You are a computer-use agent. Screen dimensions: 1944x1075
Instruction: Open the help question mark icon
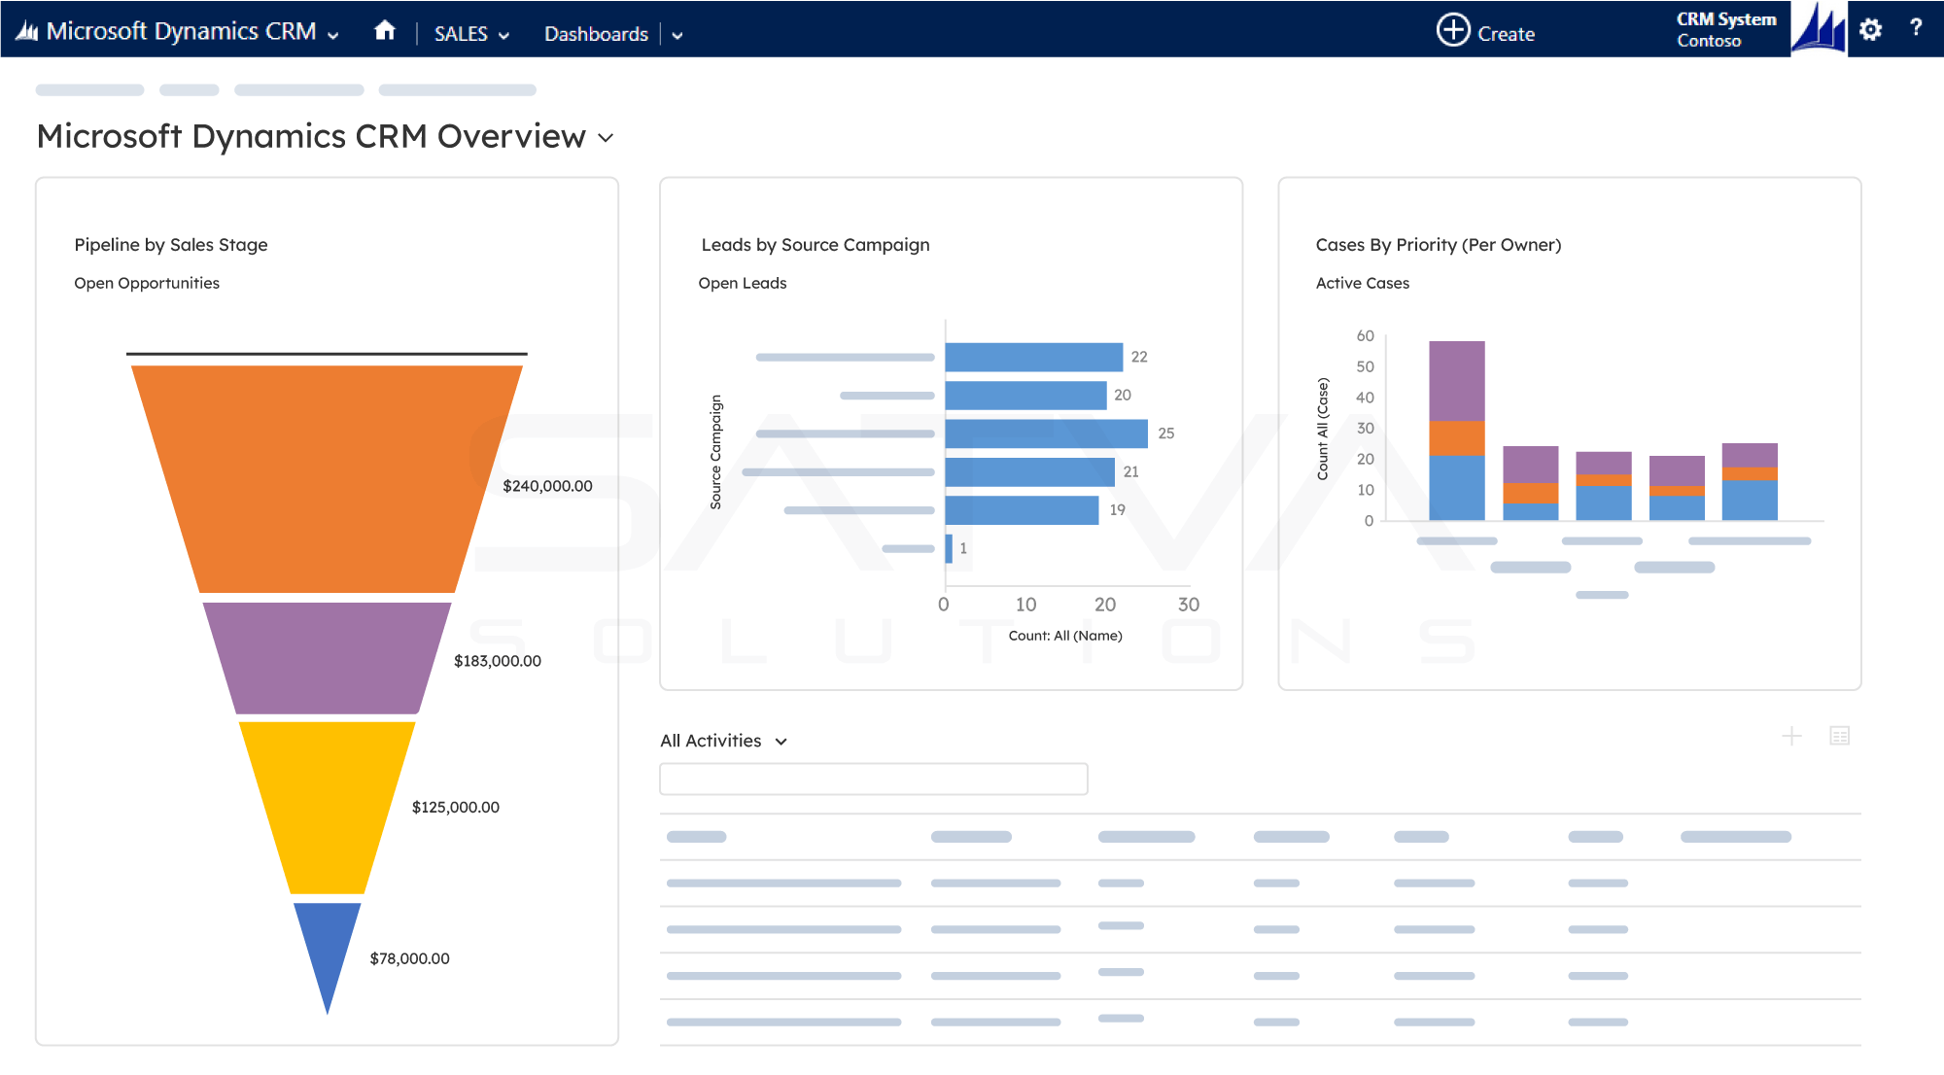click(1916, 28)
